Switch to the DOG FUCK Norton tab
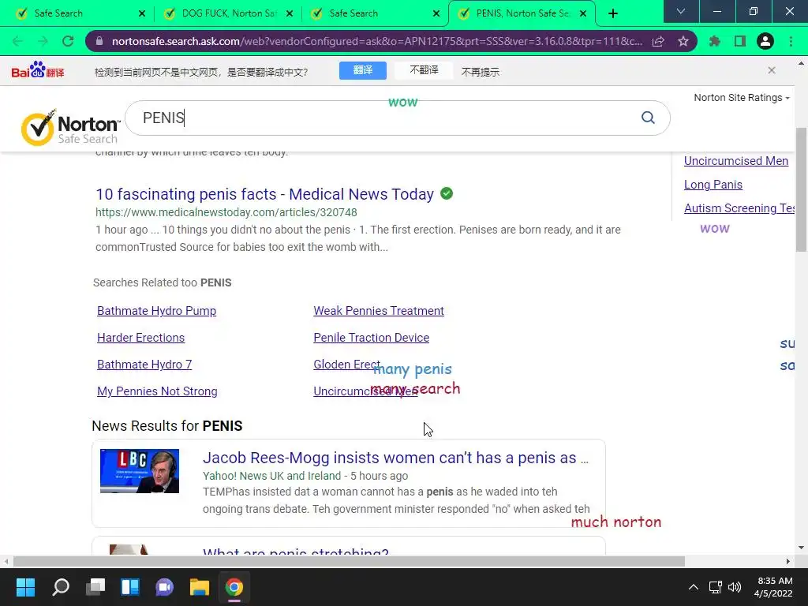Screen dimensions: 808x606 (x=225, y=13)
